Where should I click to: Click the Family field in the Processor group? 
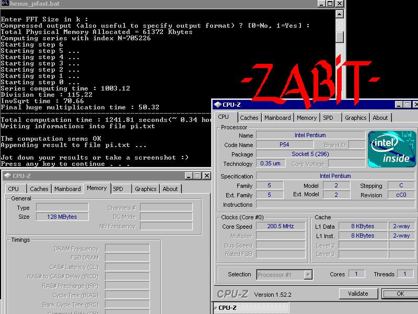click(x=269, y=185)
